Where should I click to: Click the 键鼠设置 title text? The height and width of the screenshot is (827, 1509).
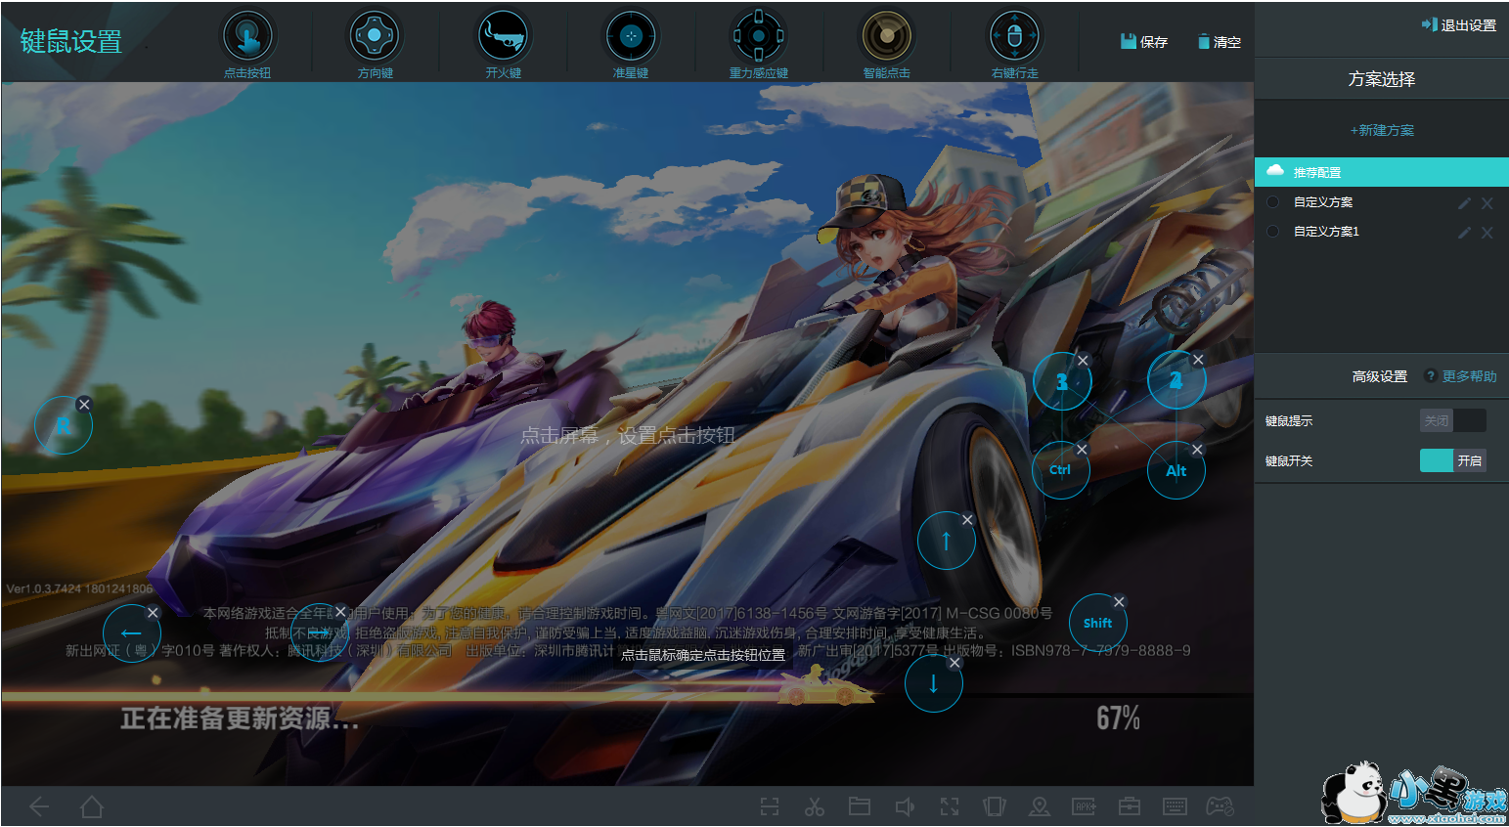coord(71,41)
